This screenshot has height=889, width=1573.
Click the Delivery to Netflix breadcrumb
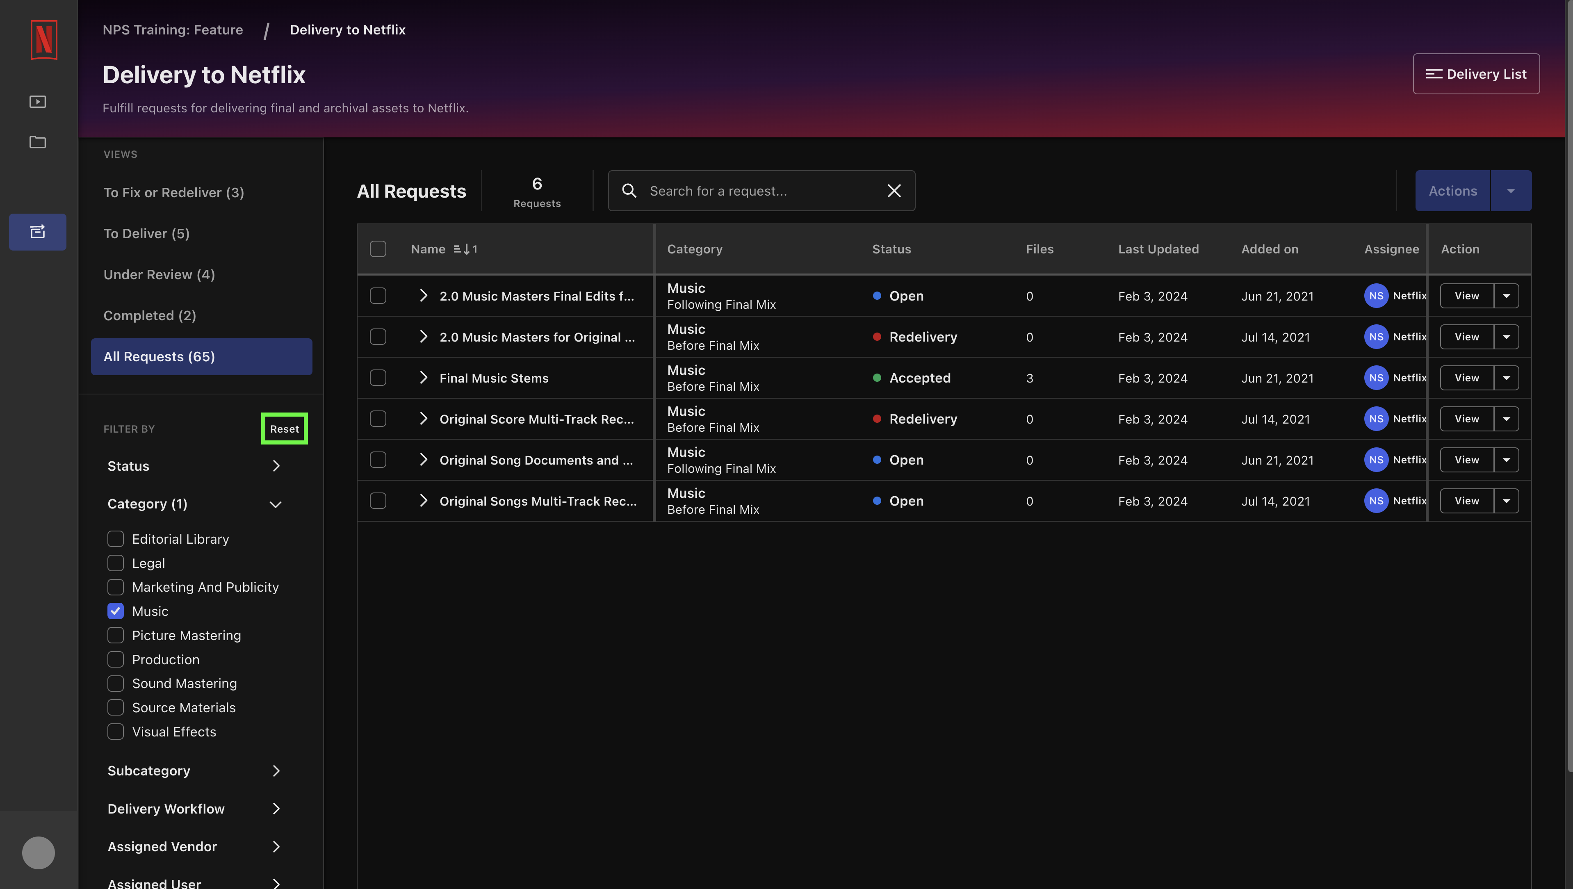coord(347,29)
